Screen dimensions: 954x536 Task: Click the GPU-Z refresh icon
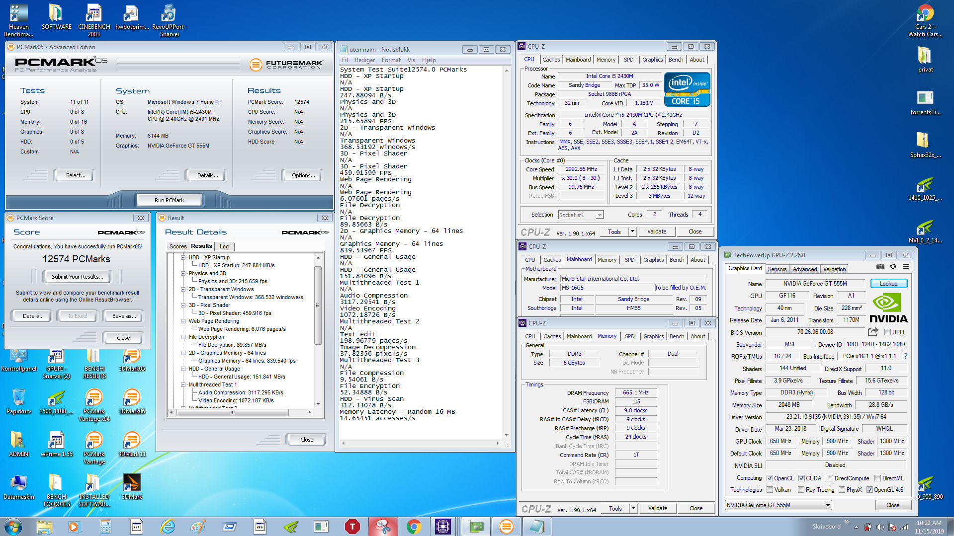pos(893,267)
